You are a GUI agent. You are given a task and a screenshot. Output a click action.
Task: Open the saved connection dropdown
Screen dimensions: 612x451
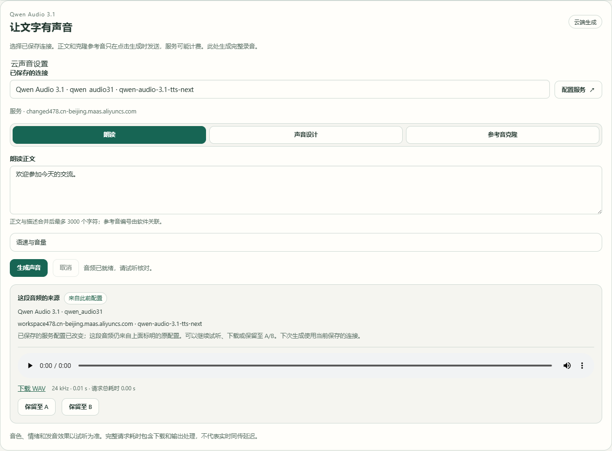pyautogui.click(x=279, y=90)
